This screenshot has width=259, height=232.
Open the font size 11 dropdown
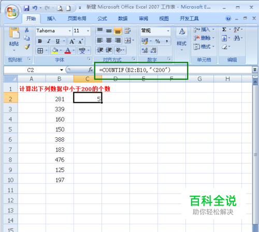point(88,31)
